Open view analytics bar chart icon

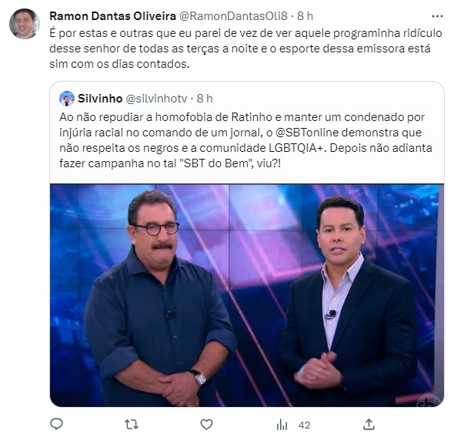pyautogui.click(x=282, y=425)
